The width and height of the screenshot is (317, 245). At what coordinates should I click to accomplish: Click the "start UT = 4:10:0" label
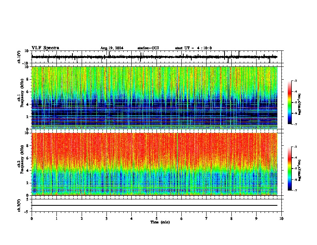pyautogui.click(x=193, y=48)
